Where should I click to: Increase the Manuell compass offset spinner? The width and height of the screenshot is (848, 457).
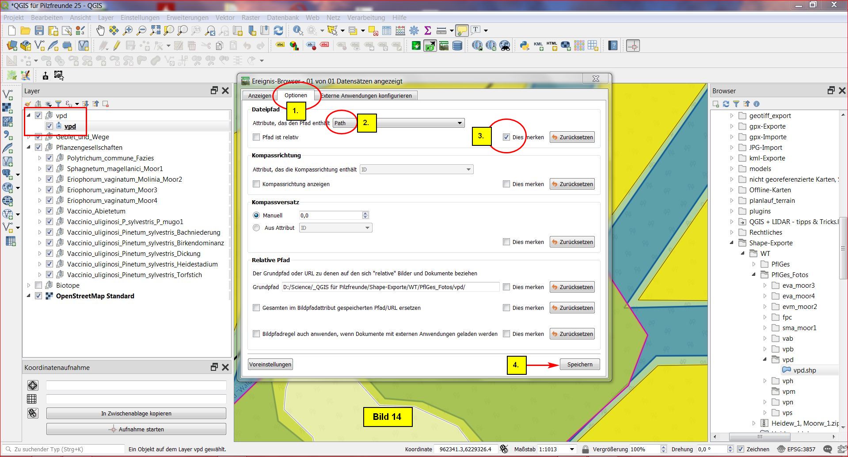click(365, 213)
